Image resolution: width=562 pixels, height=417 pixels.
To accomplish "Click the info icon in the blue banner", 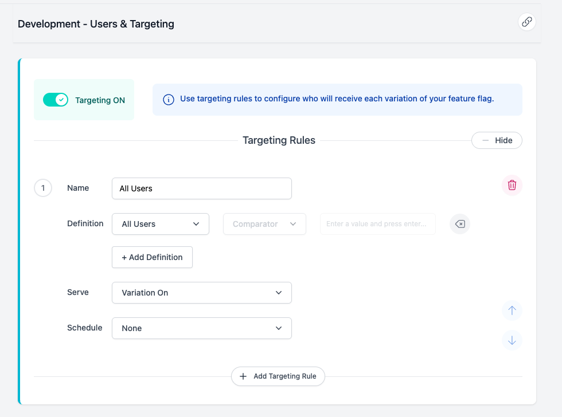I will click(x=169, y=100).
